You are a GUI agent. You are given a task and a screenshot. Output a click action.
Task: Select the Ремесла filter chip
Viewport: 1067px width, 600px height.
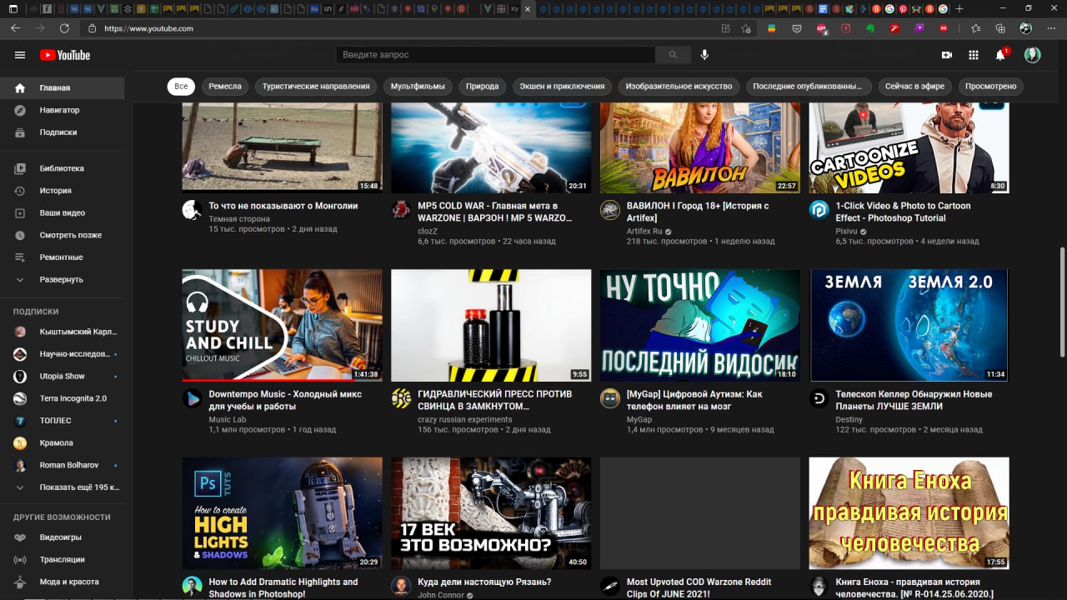click(225, 87)
